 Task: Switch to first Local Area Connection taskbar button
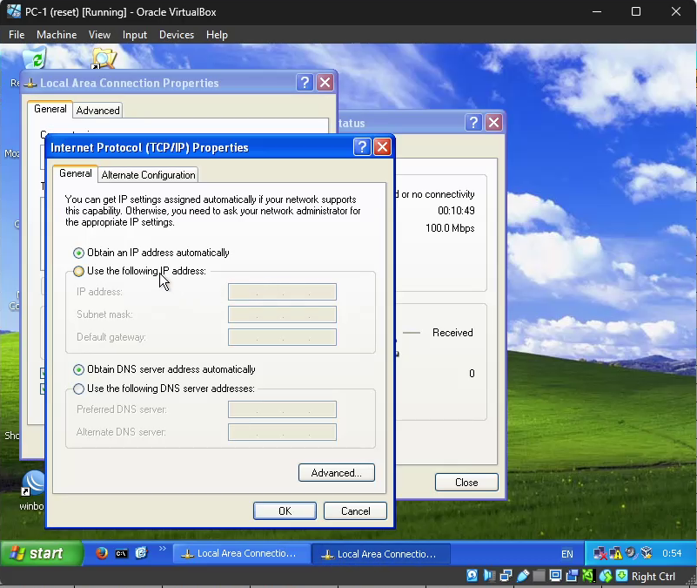click(x=241, y=554)
